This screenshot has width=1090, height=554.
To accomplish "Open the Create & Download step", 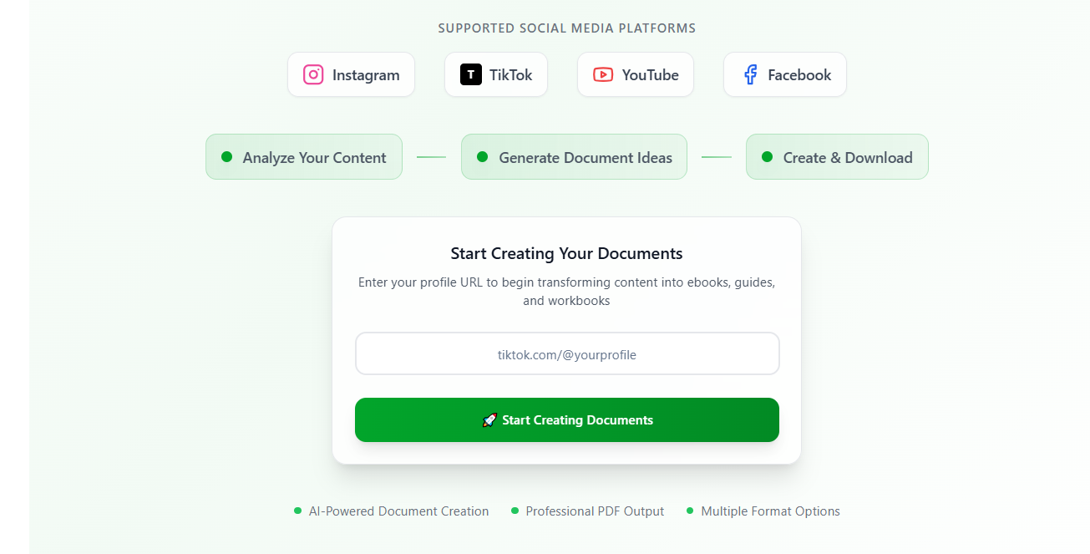I will [837, 157].
